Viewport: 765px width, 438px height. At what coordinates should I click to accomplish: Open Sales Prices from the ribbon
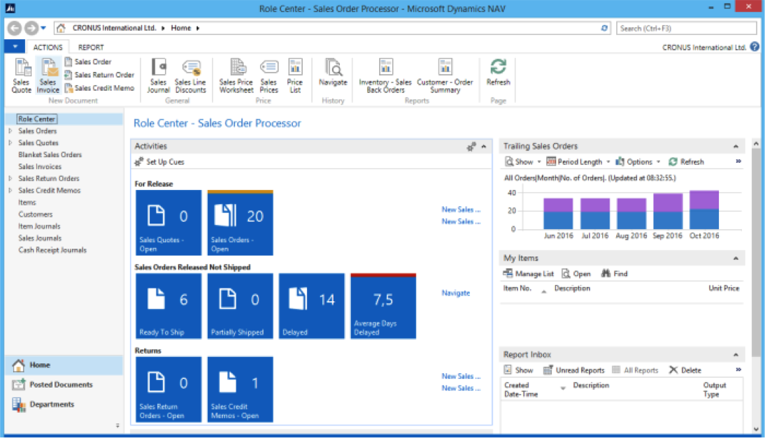[269, 75]
